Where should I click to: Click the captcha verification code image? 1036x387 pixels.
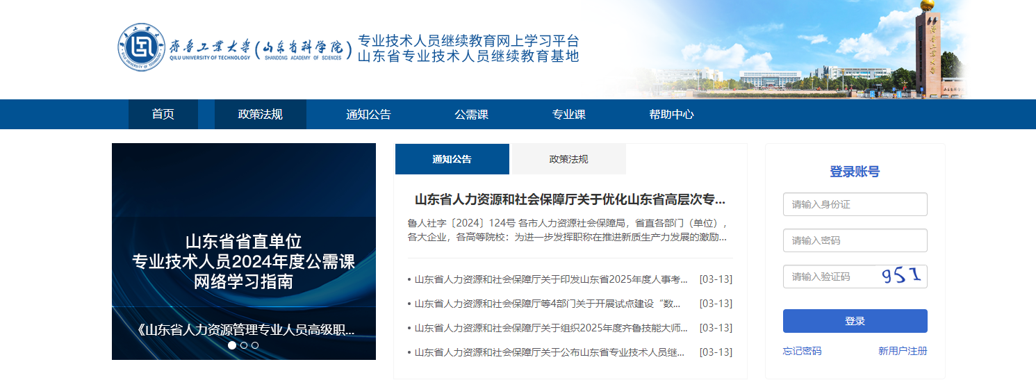pos(902,277)
